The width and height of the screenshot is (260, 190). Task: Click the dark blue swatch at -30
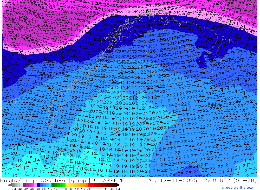[x=38, y=185]
